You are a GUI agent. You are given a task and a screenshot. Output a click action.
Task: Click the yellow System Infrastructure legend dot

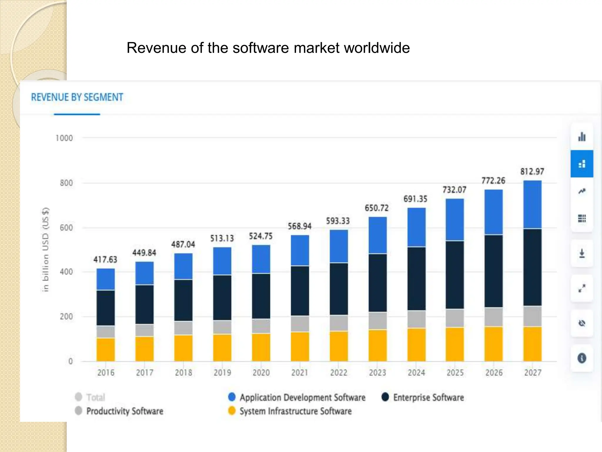point(232,411)
